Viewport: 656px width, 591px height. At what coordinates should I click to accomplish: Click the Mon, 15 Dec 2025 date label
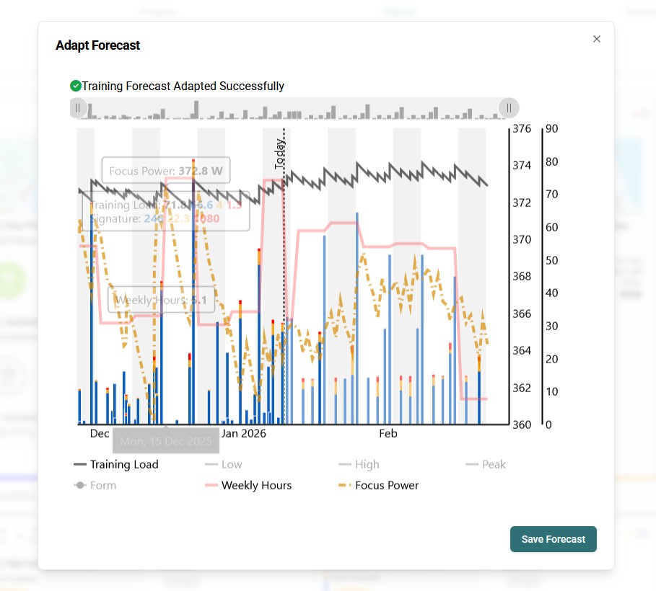[x=165, y=440]
